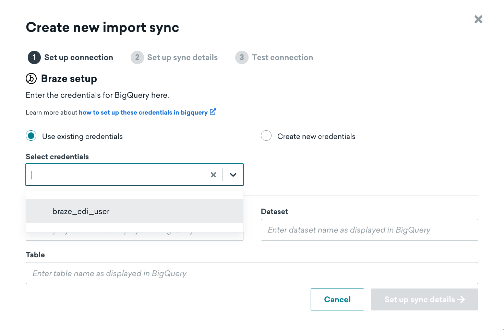Click the step 2 numbered circle icon
Image resolution: width=504 pixels, height=330 pixels.
coord(137,57)
